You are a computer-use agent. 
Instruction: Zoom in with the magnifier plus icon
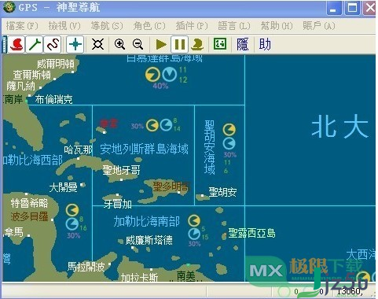[x=119, y=44]
